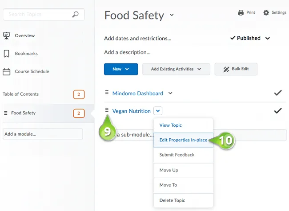Click the Bookmarks ribbon icon
This screenshot has height=211, width=289.
[x=7, y=54]
